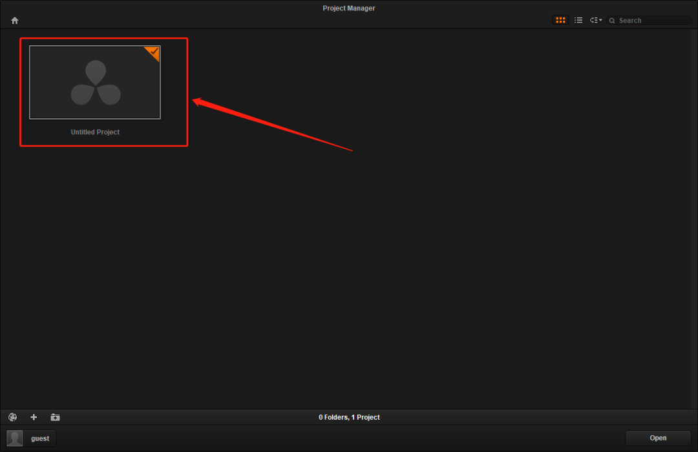The width and height of the screenshot is (698, 452).
Task: Click the guest user avatar
Action: click(x=15, y=438)
